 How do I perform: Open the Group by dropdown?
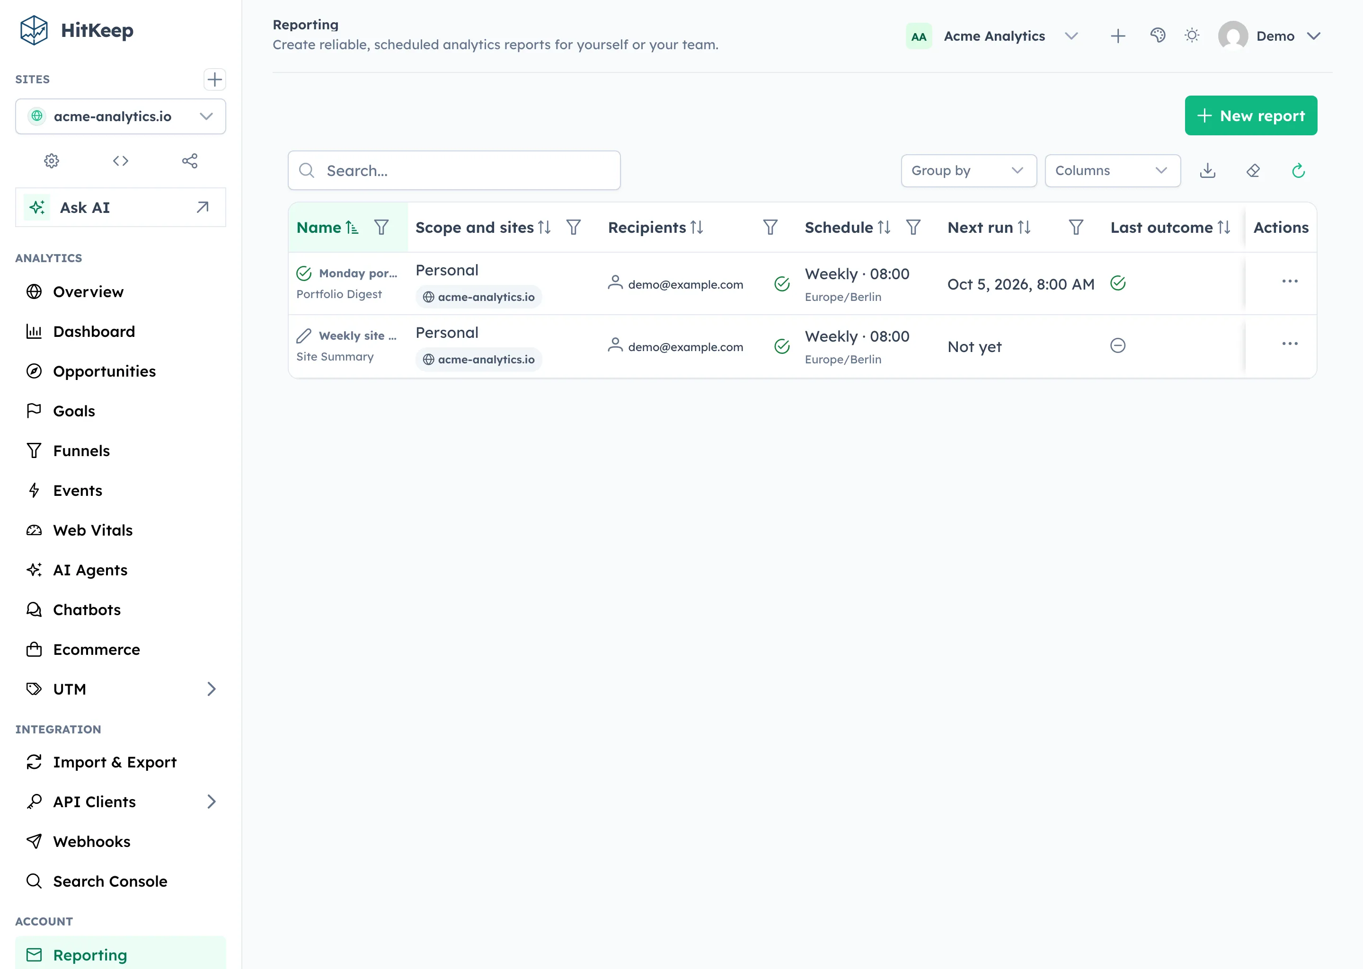click(969, 171)
